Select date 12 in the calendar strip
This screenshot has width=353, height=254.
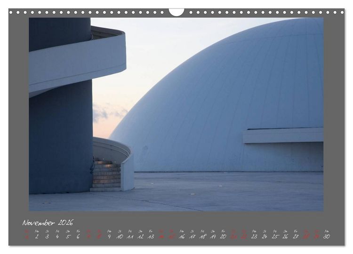tap(140, 237)
